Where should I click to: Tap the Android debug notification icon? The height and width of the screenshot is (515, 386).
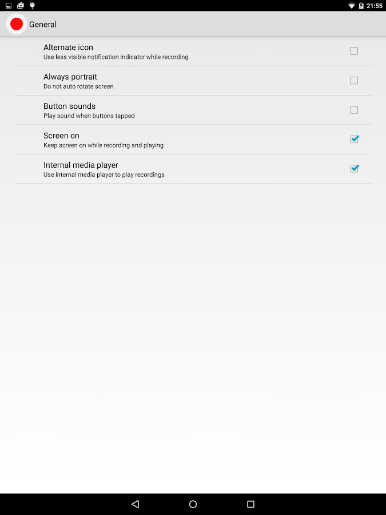click(x=32, y=6)
